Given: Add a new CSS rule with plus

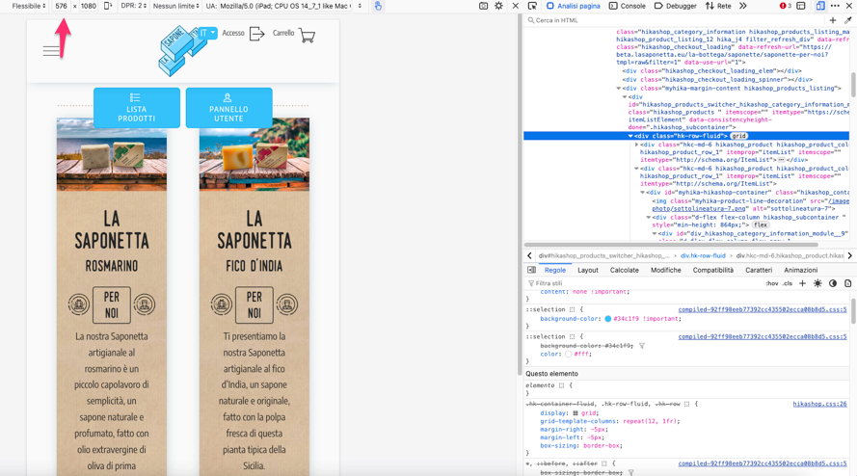Looking at the screenshot, I should (x=802, y=283).
